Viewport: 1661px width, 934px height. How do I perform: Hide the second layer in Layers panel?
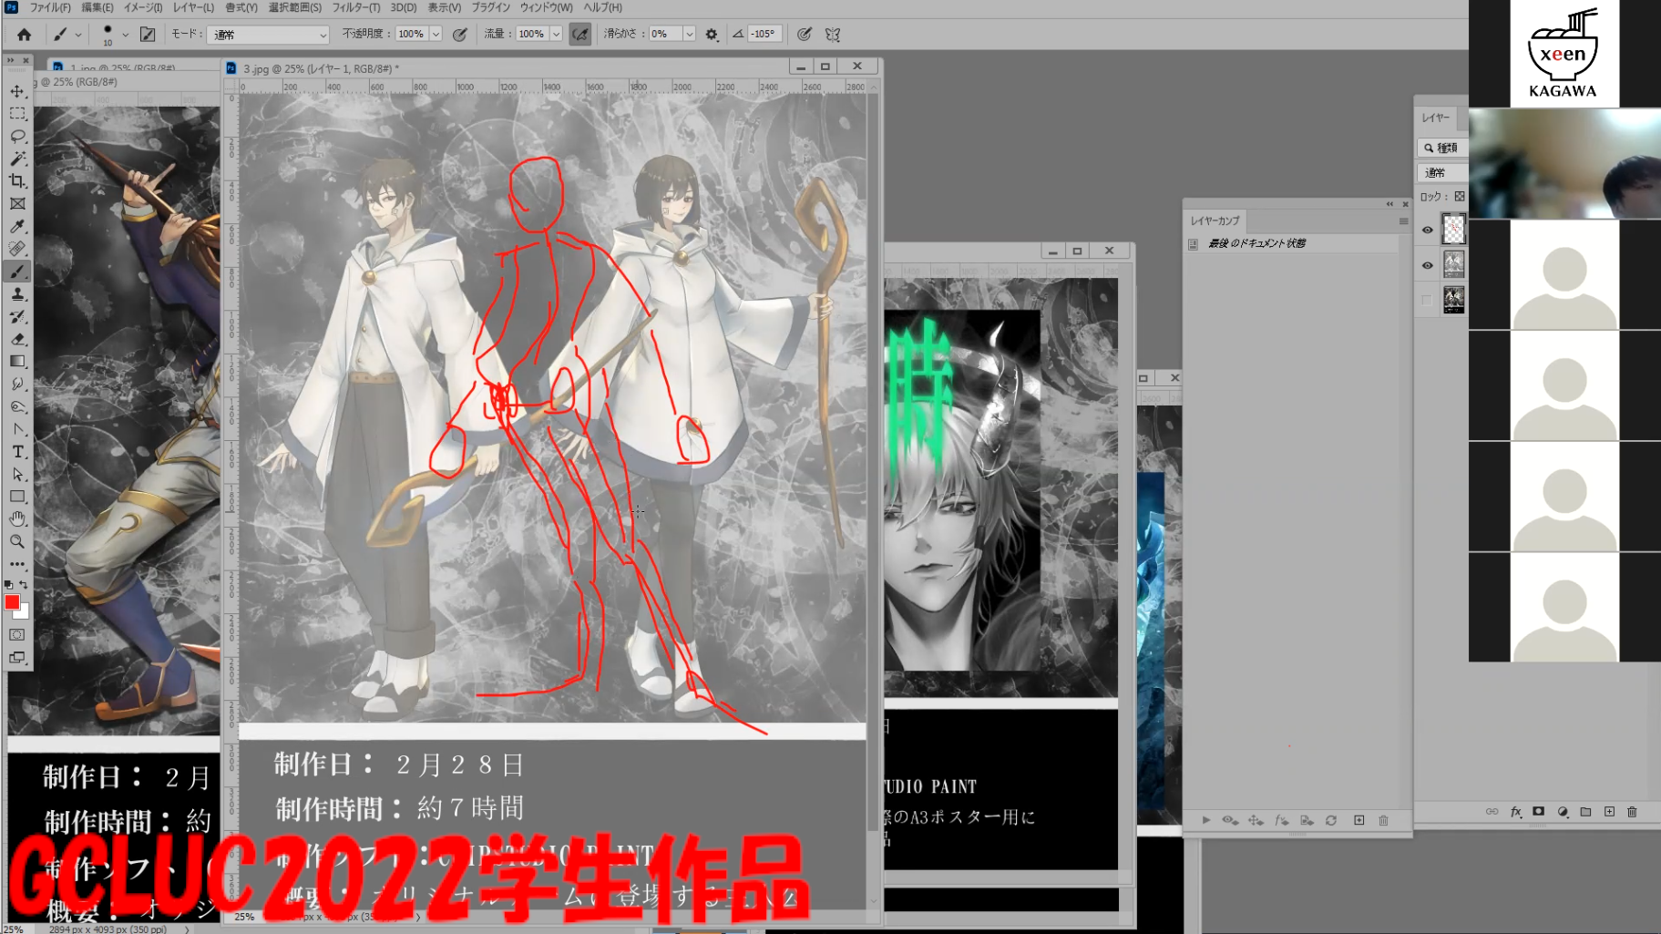(1427, 265)
